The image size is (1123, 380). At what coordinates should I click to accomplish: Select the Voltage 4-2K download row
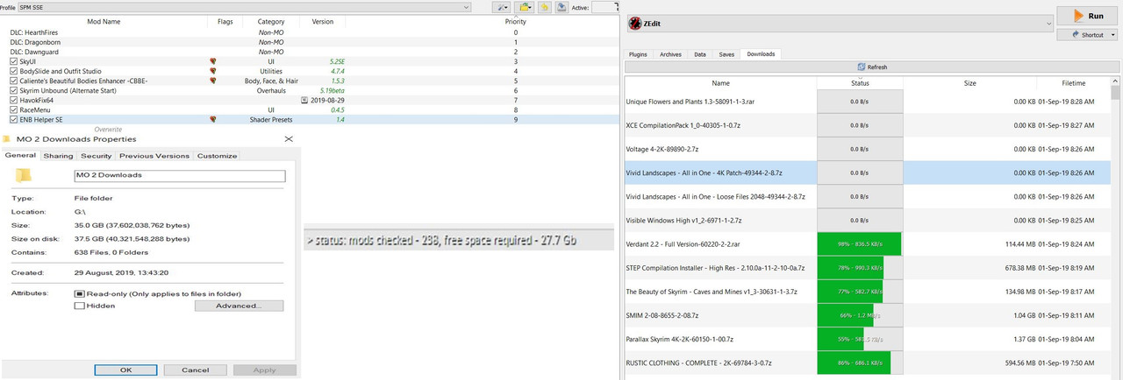pyautogui.click(x=868, y=149)
